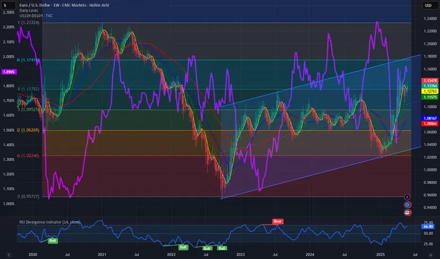
Task: Click 2024 on the time axis
Action: pos(310,254)
